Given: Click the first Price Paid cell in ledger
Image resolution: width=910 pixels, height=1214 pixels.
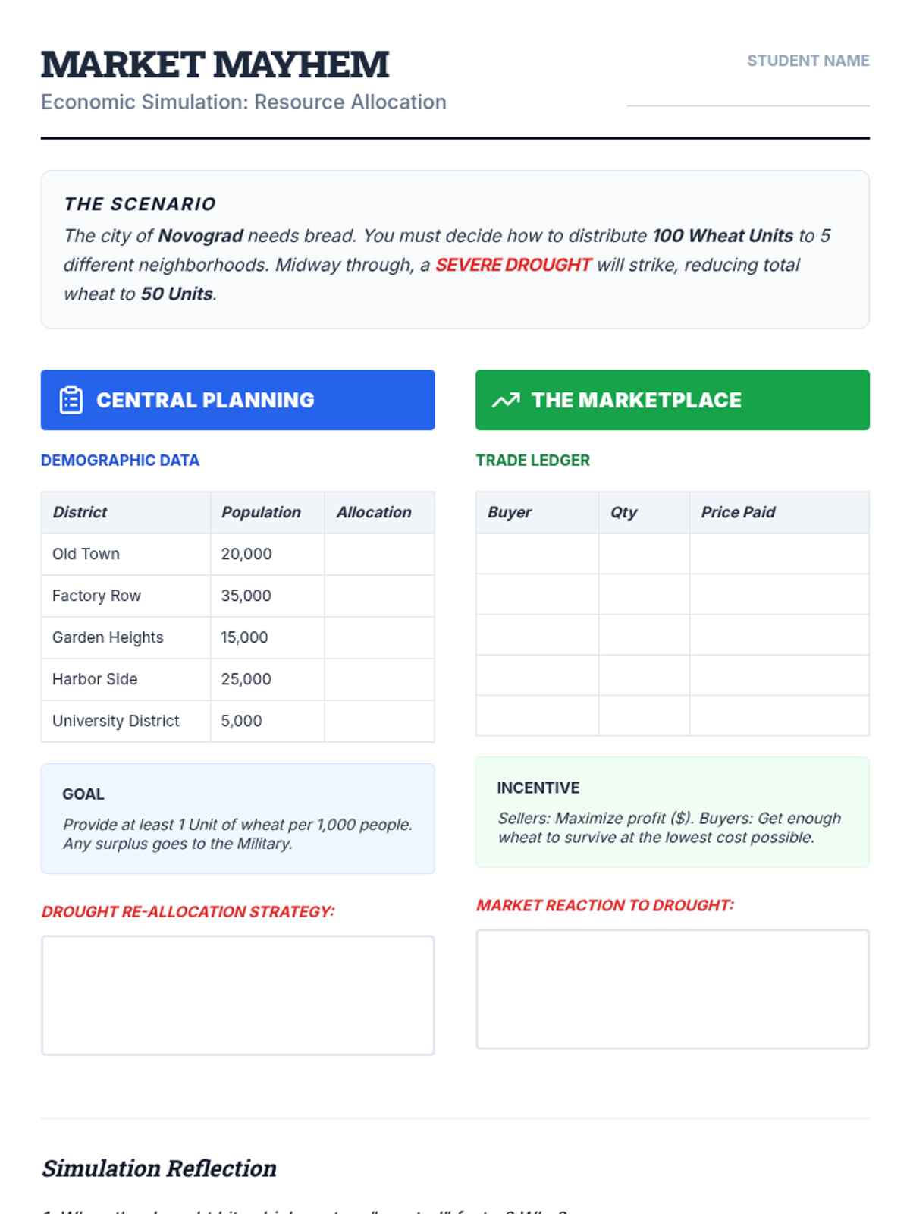Looking at the screenshot, I should [x=780, y=554].
